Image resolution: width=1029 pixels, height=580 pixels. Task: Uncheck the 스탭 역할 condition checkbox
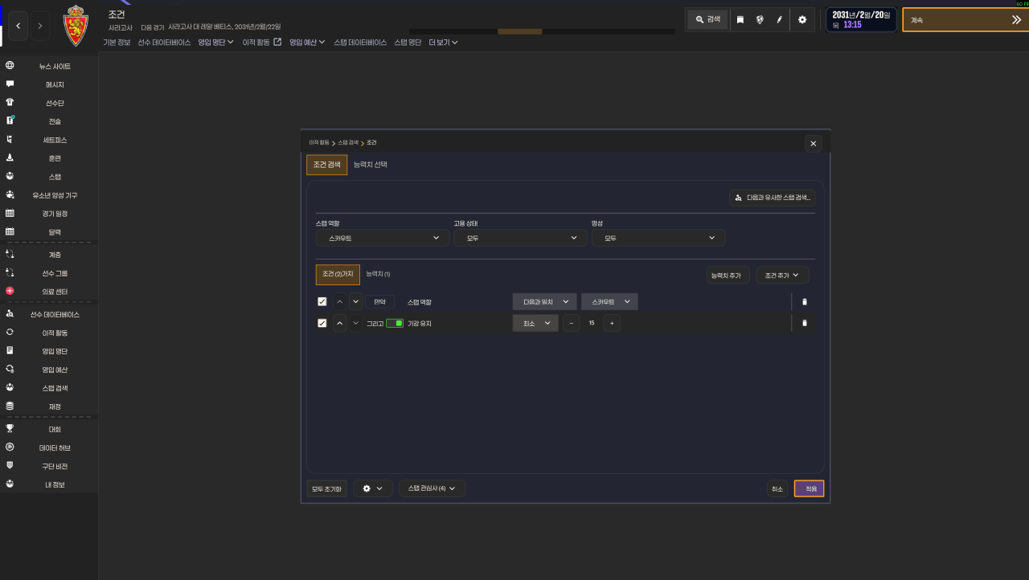[322, 302]
